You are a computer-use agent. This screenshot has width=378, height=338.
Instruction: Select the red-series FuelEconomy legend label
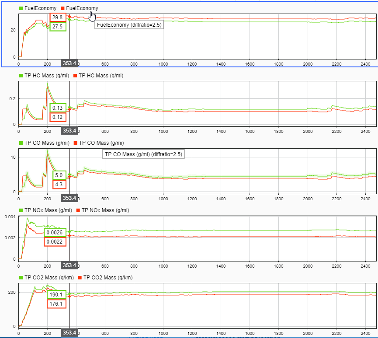click(82, 8)
